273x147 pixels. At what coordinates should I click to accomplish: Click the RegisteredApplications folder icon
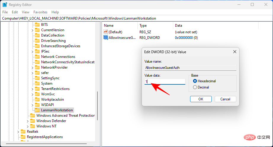[23, 137]
